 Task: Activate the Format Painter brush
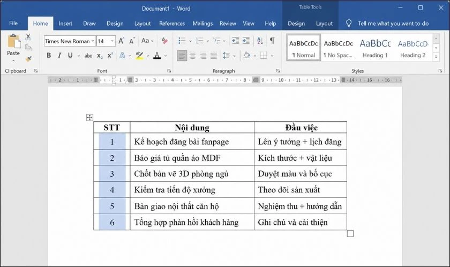tap(28, 59)
